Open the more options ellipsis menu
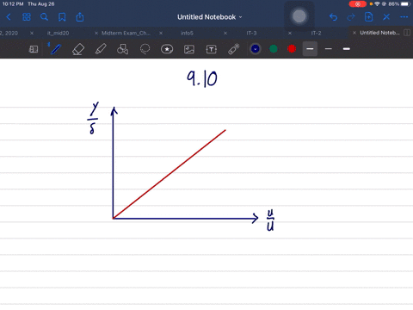 [404, 17]
